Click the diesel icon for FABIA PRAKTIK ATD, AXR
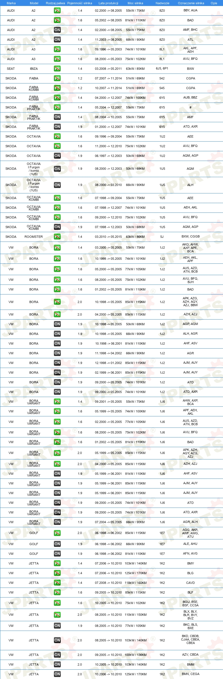 [x=57, y=127]
